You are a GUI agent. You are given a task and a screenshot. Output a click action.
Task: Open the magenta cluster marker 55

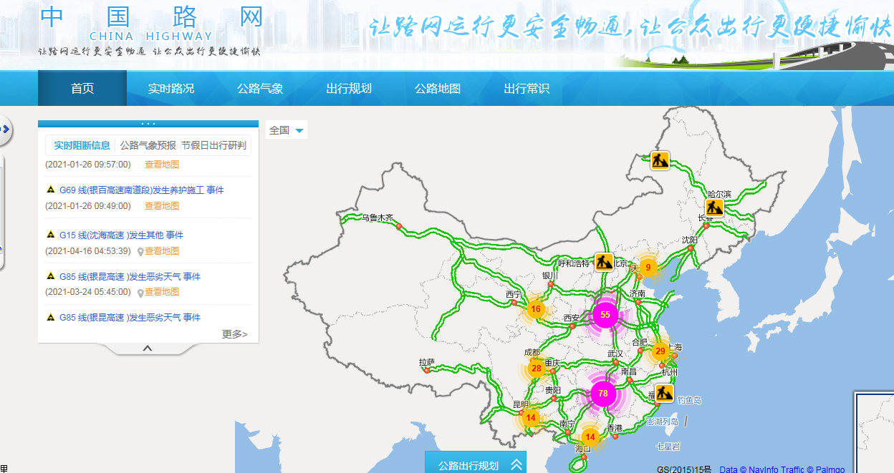coord(605,315)
